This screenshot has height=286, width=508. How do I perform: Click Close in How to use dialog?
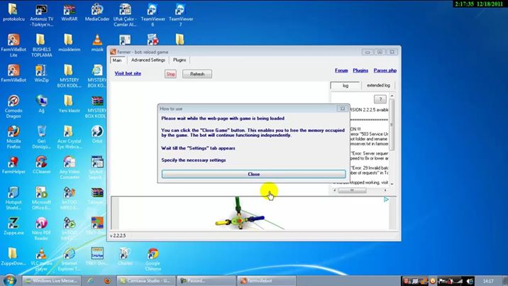pyautogui.click(x=254, y=175)
